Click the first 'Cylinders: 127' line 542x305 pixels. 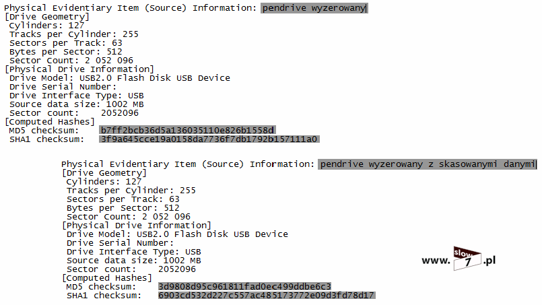[x=46, y=26]
